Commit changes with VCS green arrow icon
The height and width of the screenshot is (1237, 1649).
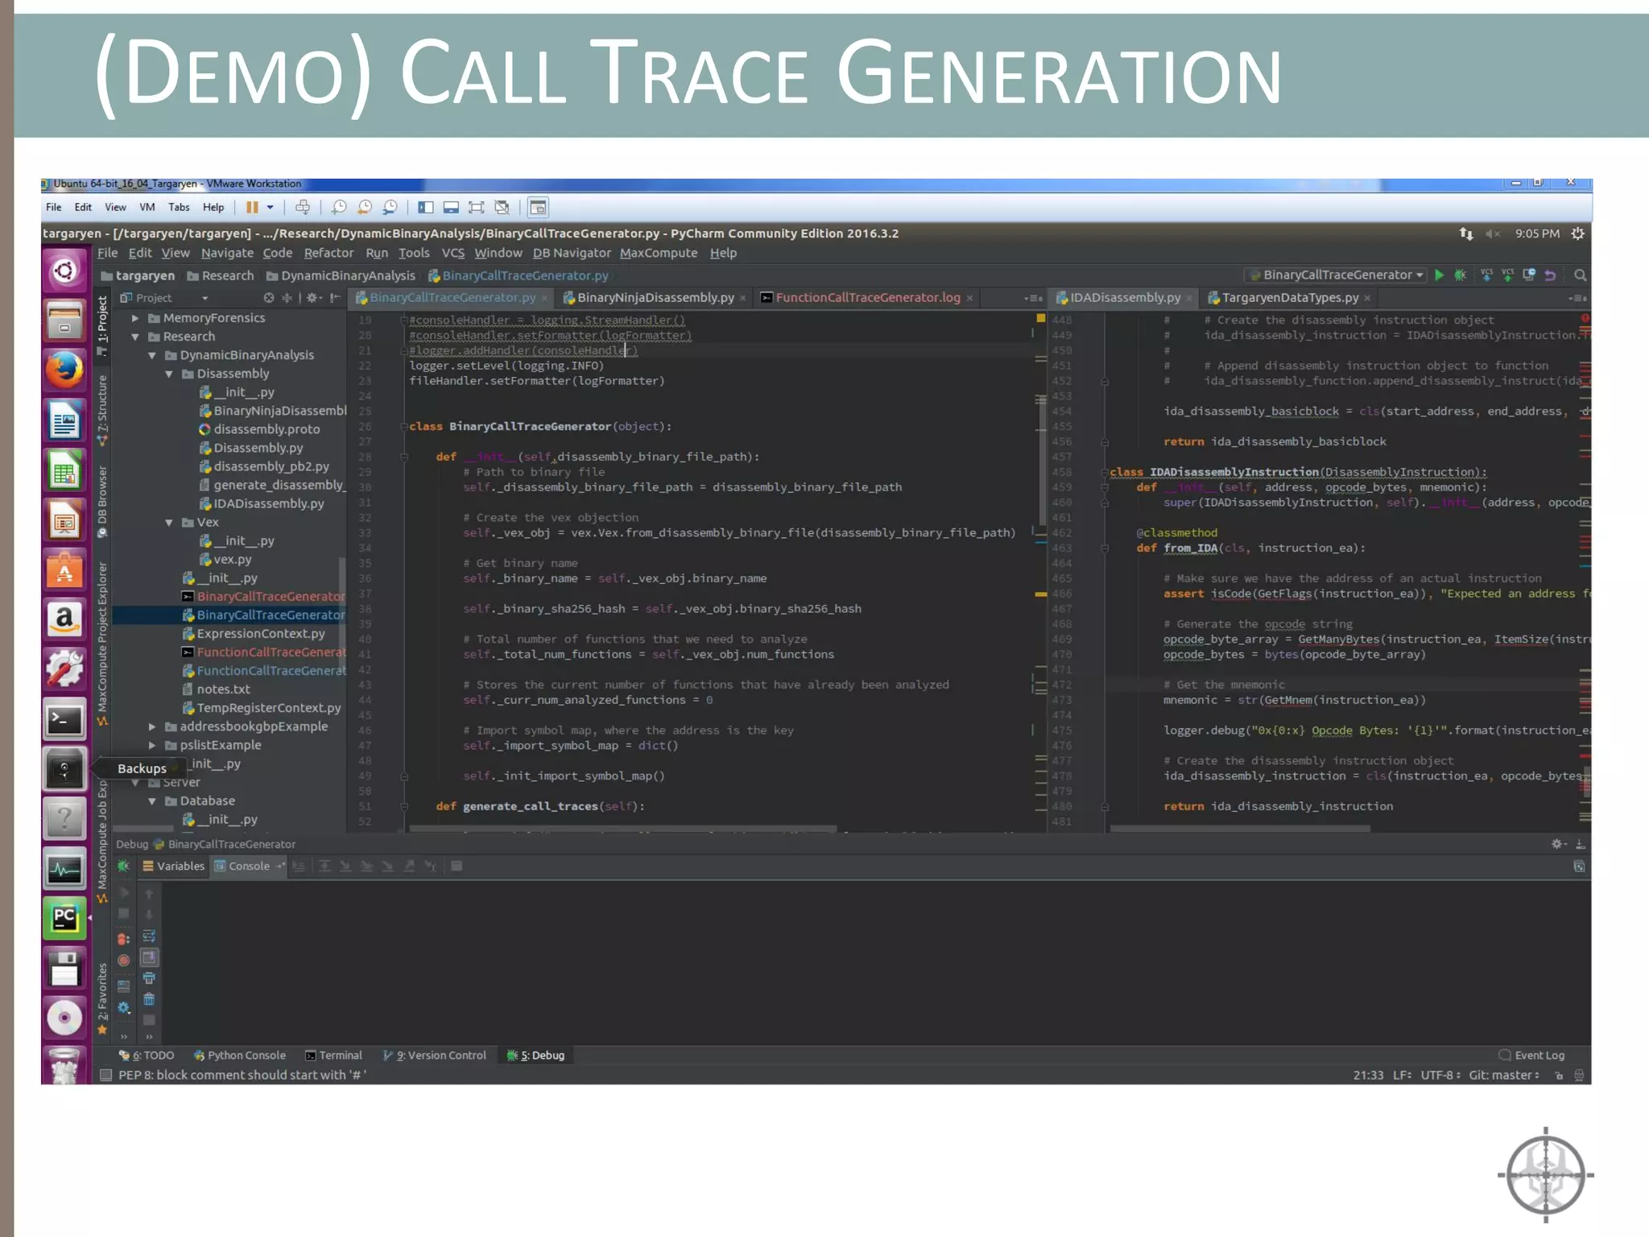click(x=1507, y=275)
